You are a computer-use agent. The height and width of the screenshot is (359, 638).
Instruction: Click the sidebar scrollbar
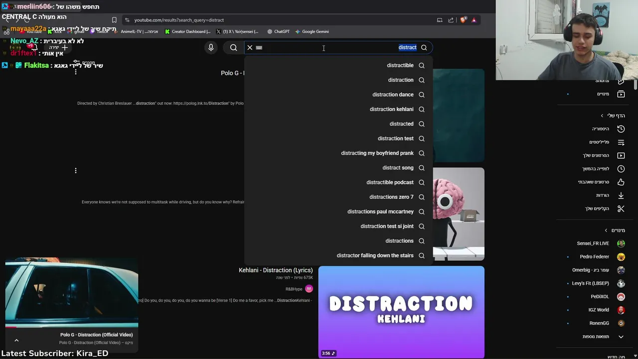635,85
